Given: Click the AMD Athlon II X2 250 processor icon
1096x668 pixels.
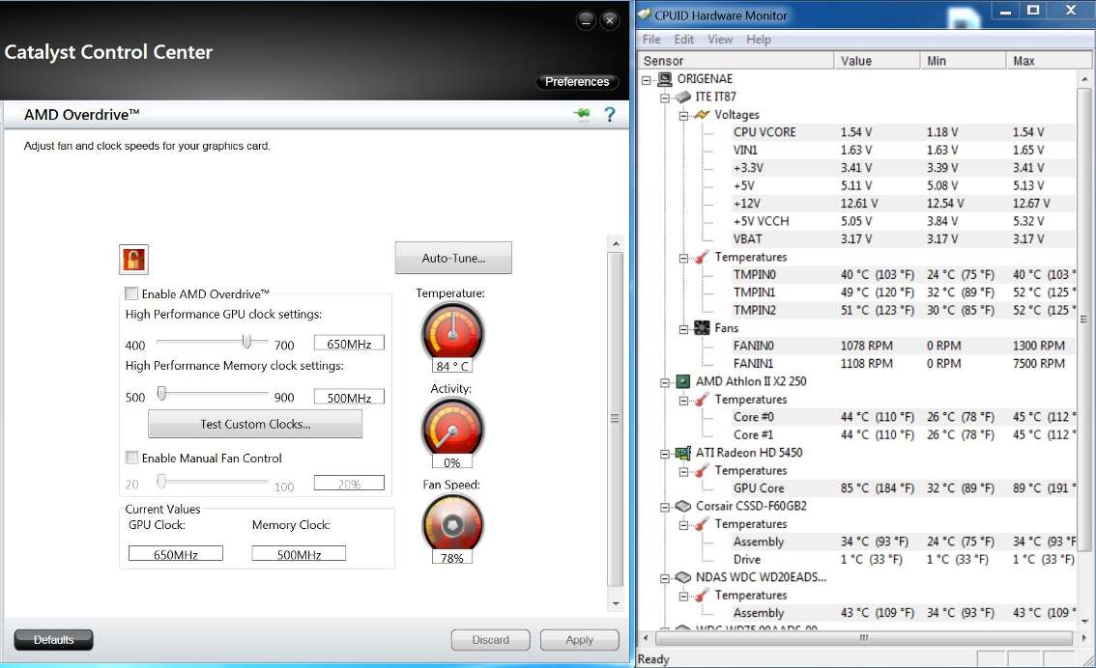Looking at the screenshot, I should click(683, 381).
